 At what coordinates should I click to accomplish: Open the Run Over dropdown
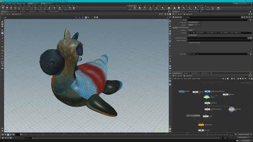click(x=194, y=25)
